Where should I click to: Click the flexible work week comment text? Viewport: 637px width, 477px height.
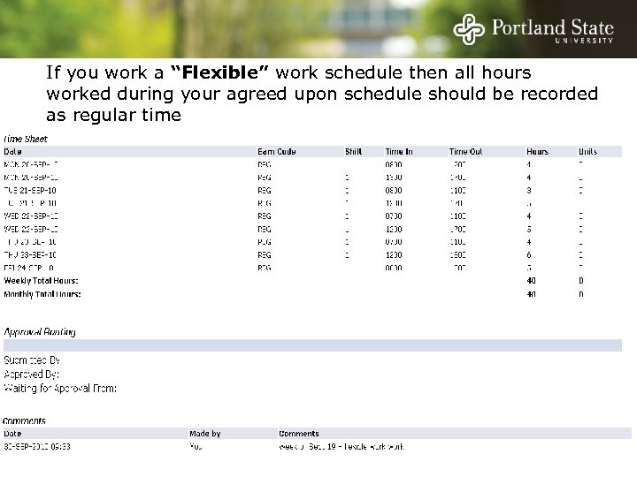342,446
